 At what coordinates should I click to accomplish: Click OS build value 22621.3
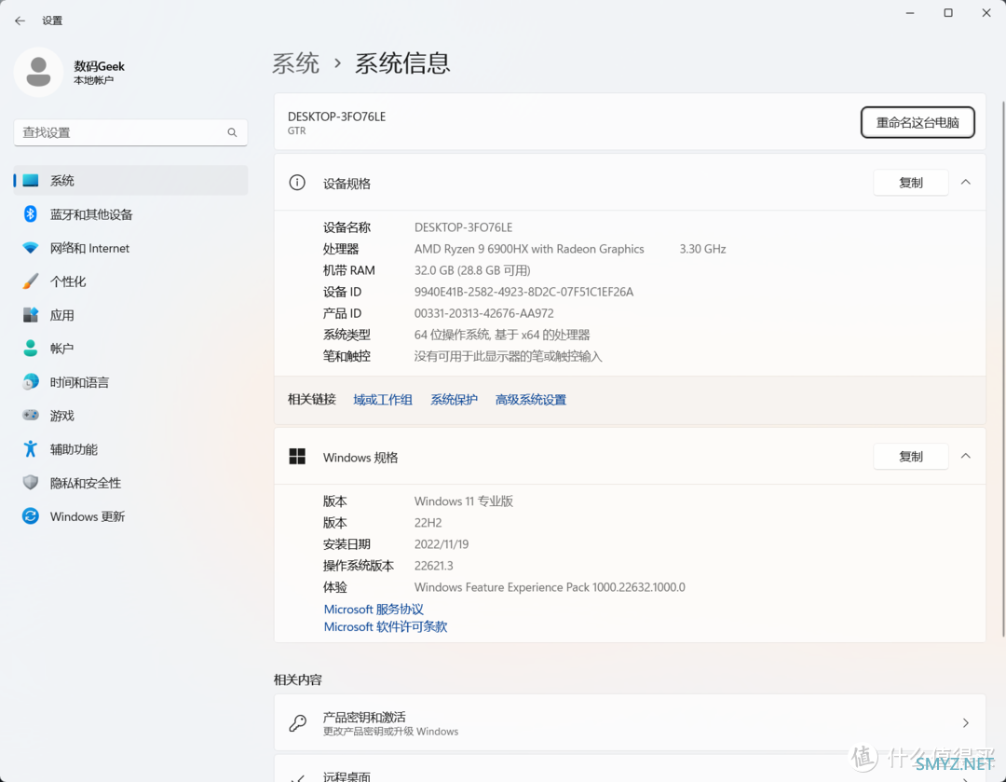click(434, 566)
